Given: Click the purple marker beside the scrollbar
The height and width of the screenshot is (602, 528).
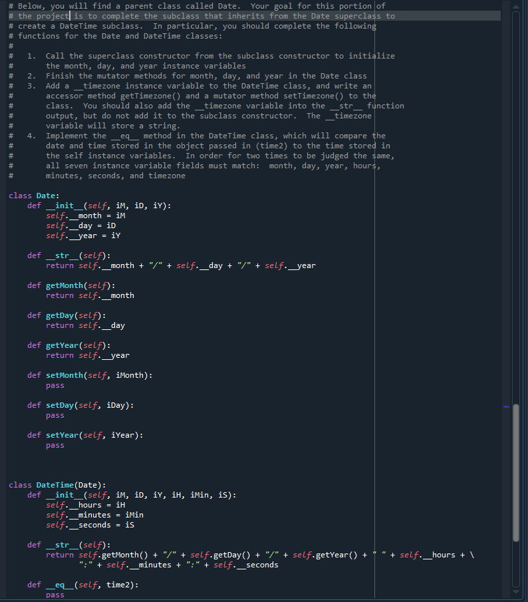Looking at the screenshot, I should click(507, 406).
